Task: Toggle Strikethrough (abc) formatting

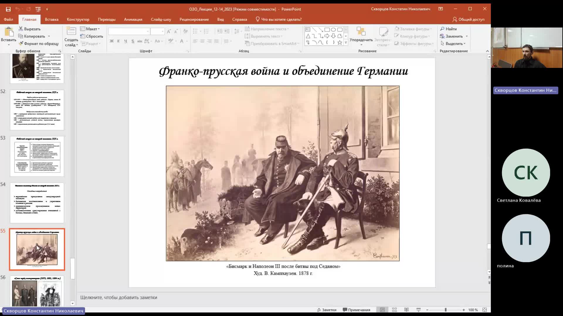Action: coord(140,41)
